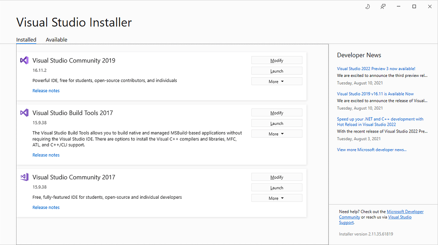Click the Visual Studio 2022 Pre... excerpt text
438x245 pixels.
(382, 131)
